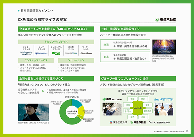Click the 多彩なワークプレイス banner
Image resolution: width=194 pixels, height=137 pixels.
tap(56, 42)
